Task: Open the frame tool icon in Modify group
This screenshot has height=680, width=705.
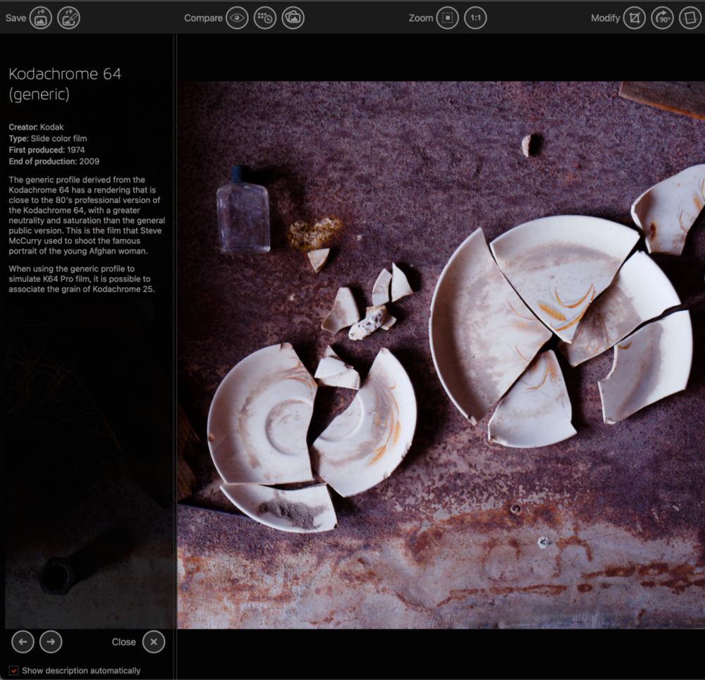Action: (x=689, y=18)
